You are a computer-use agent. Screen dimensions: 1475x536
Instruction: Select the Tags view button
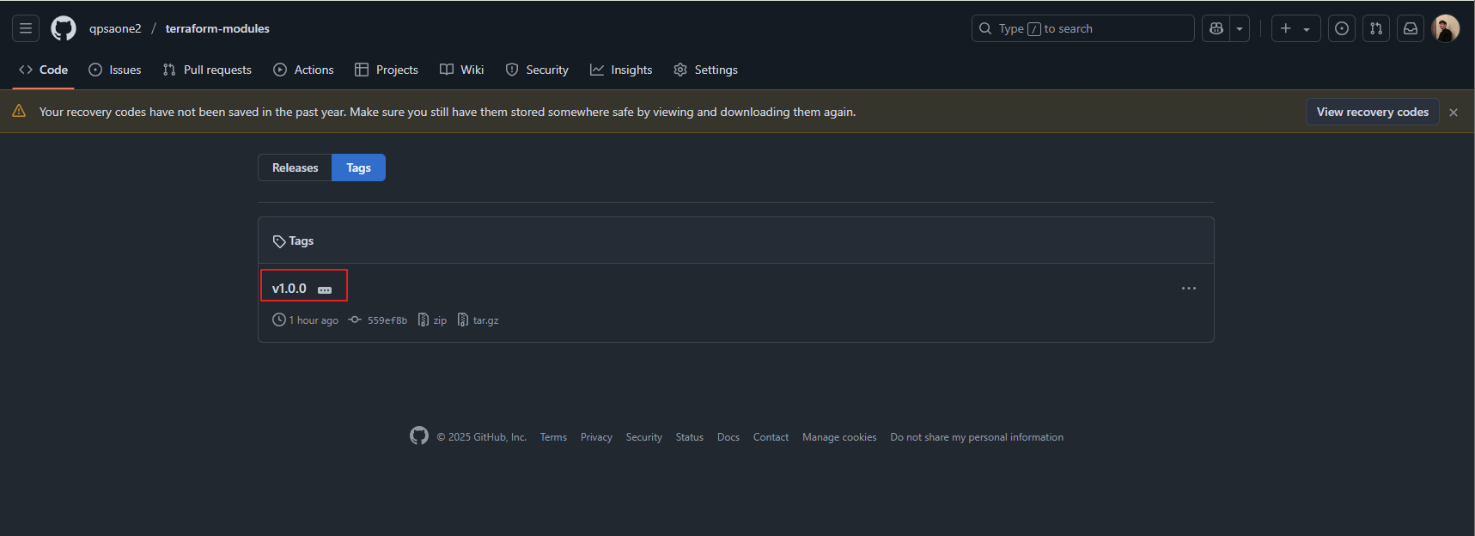coord(358,167)
